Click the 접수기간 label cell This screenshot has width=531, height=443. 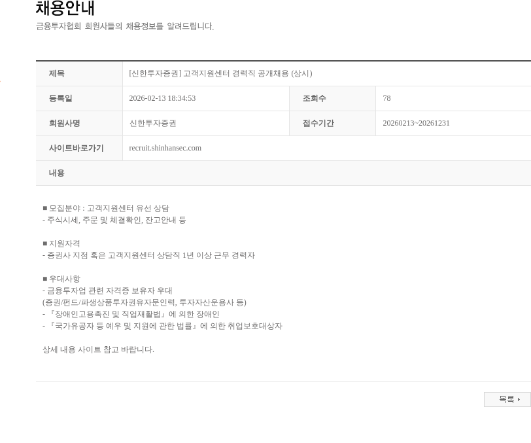333,123
